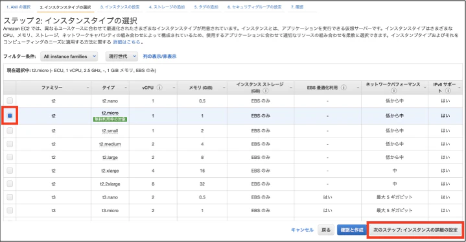Image resolution: width=466 pixels, height=242 pixels.
Task: Open the vCPU column sort arrow
Action: (x=174, y=88)
